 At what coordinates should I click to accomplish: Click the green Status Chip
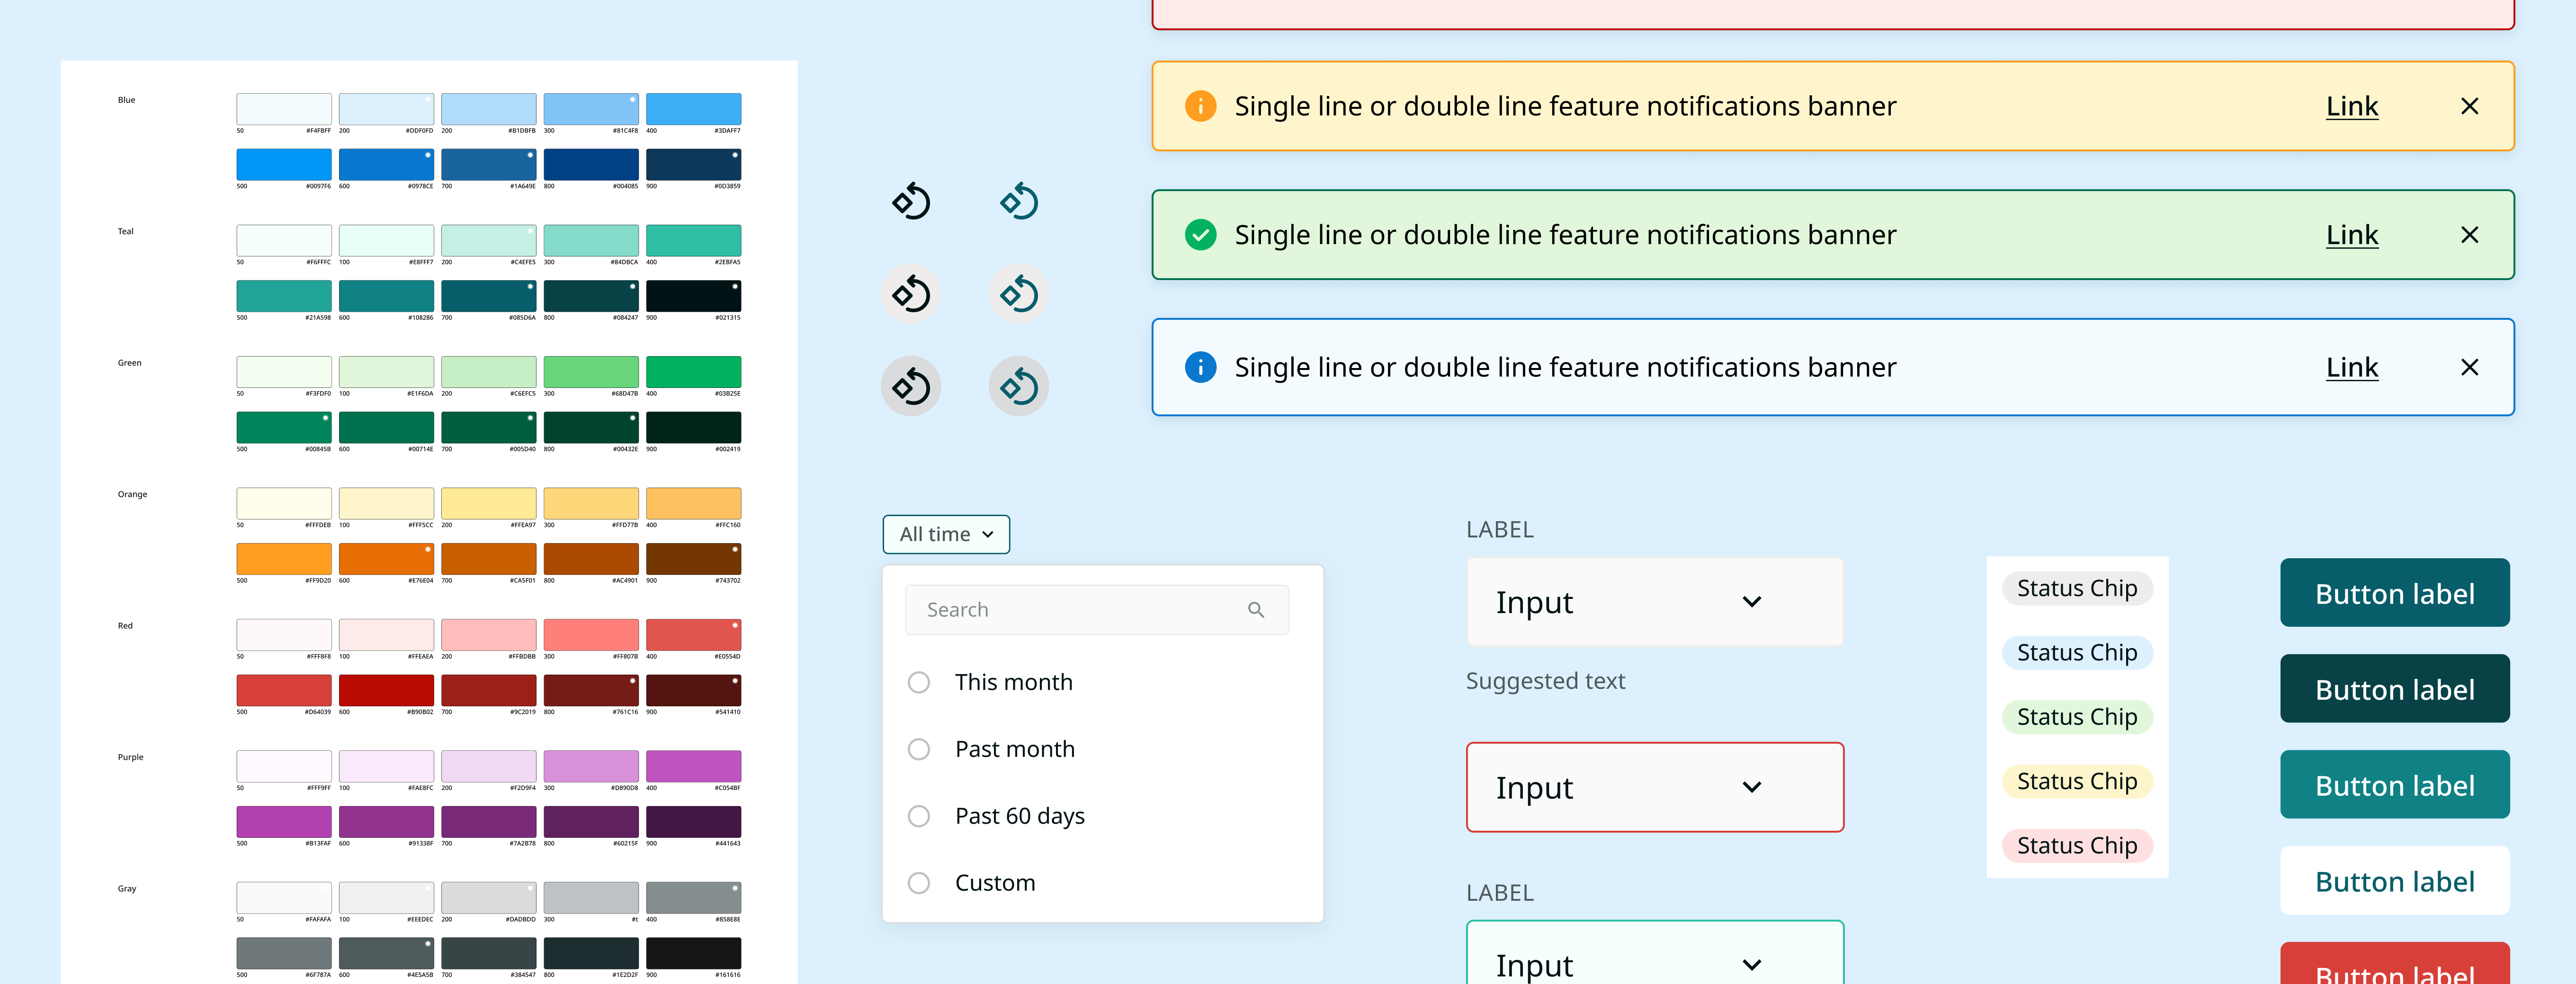2077,716
